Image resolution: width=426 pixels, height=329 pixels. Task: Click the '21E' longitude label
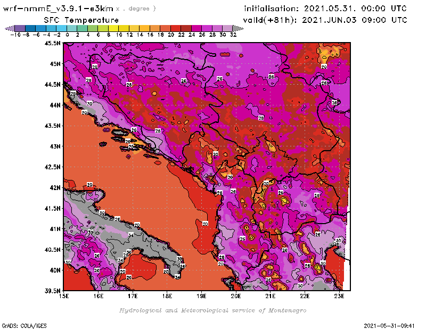[x=271, y=296]
